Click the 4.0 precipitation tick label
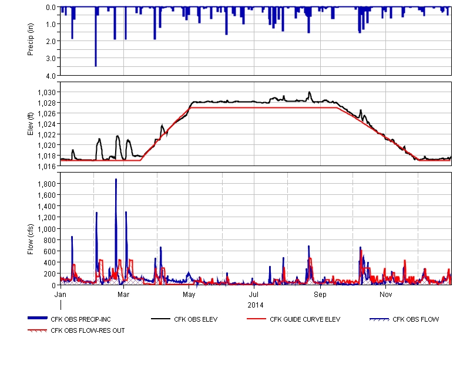Image resolution: width=470 pixels, height=368 pixels. [51, 76]
